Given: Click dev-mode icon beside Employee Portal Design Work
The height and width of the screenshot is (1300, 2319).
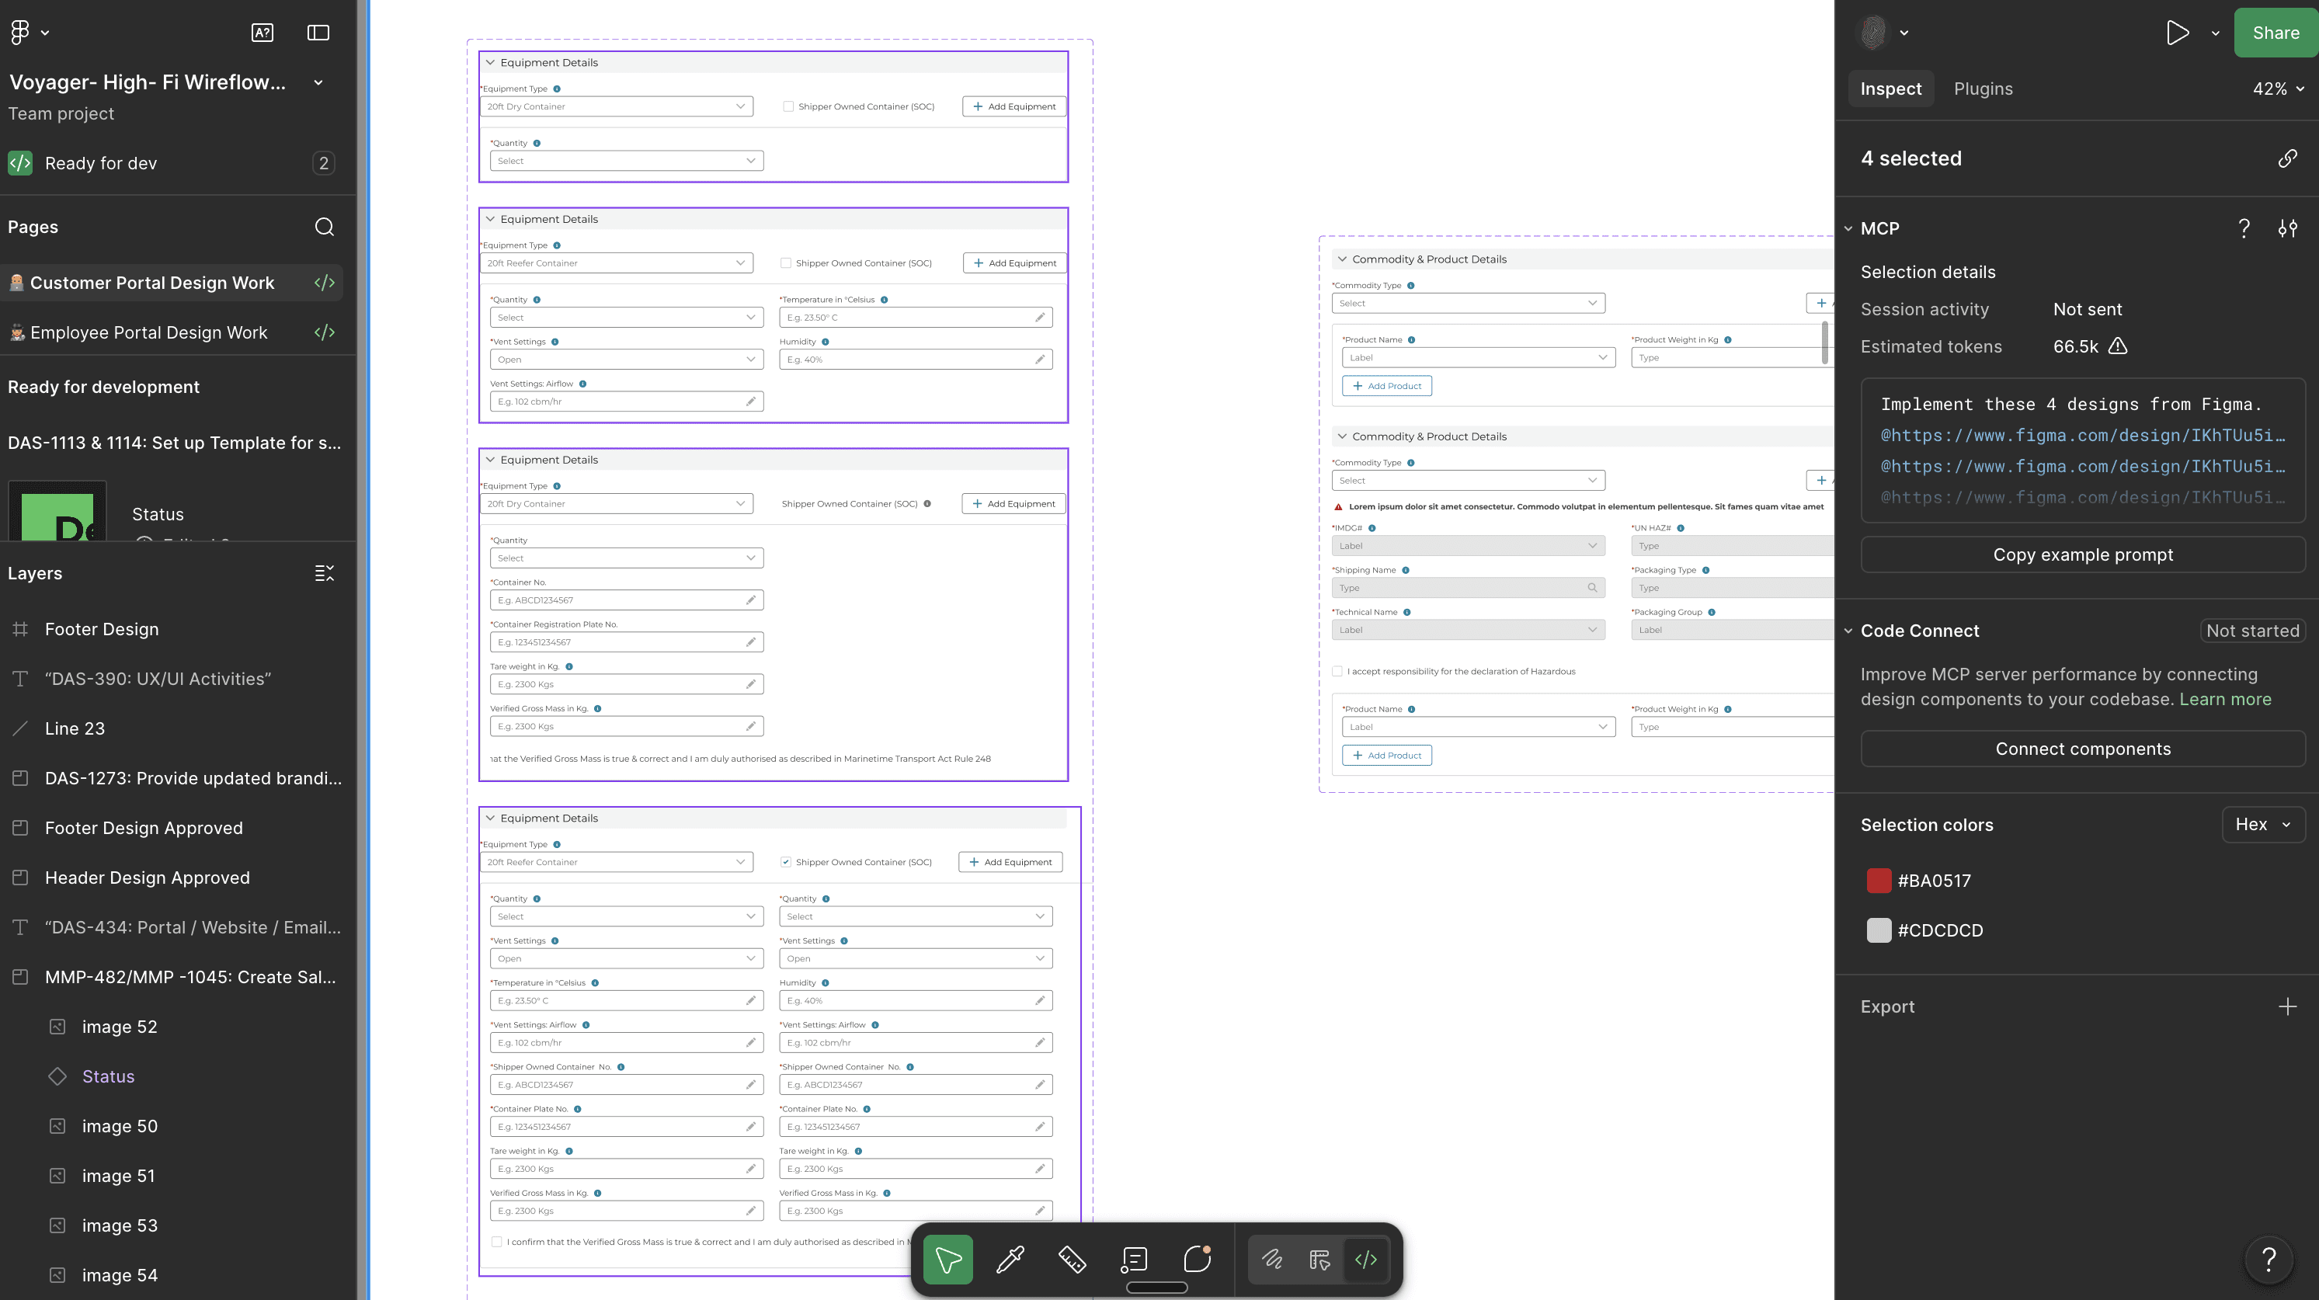Looking at the screenshot, I should point(325,332).
